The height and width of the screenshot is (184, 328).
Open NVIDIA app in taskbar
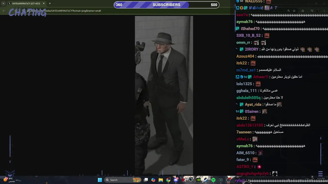(198, 180)
